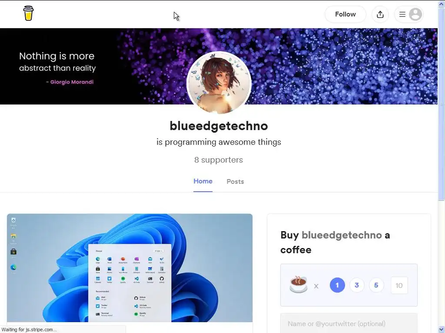This screenshot has width=445, height=333.
Task: Select 3 coffees quantity option
Action: tap(357, 285)
